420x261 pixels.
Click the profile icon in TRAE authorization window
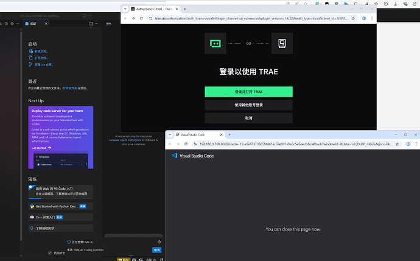[364, 18]
